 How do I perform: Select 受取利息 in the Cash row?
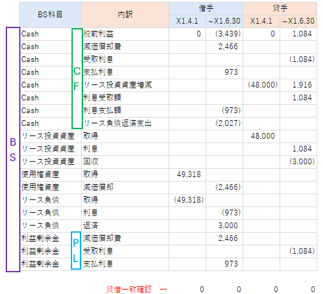pos(125,59)
